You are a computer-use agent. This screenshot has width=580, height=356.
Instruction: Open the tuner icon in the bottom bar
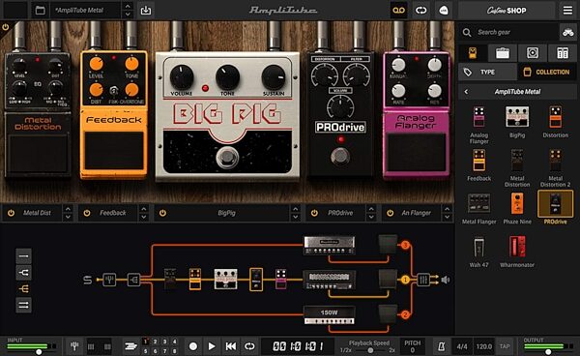click(x=74, y=346)
